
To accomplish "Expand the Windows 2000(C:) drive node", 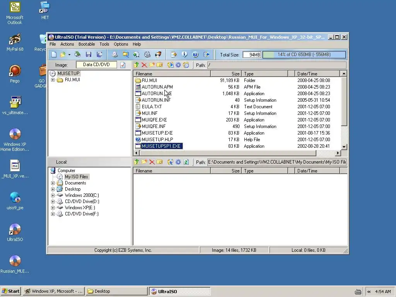I will [53, 195].
